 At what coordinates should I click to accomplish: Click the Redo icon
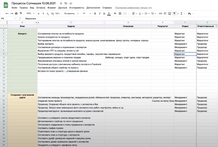[x=12, y=13]
